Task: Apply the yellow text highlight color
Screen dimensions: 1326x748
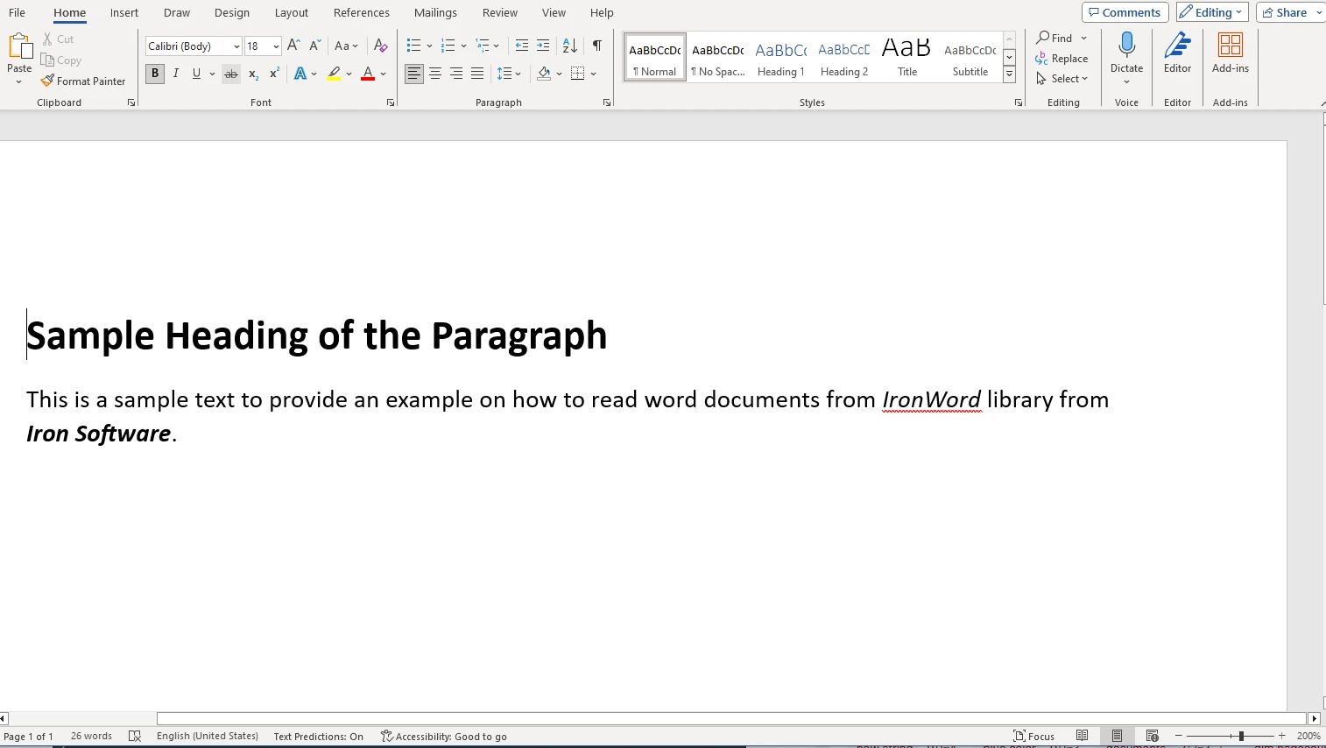Action: (x=334, y=74)
